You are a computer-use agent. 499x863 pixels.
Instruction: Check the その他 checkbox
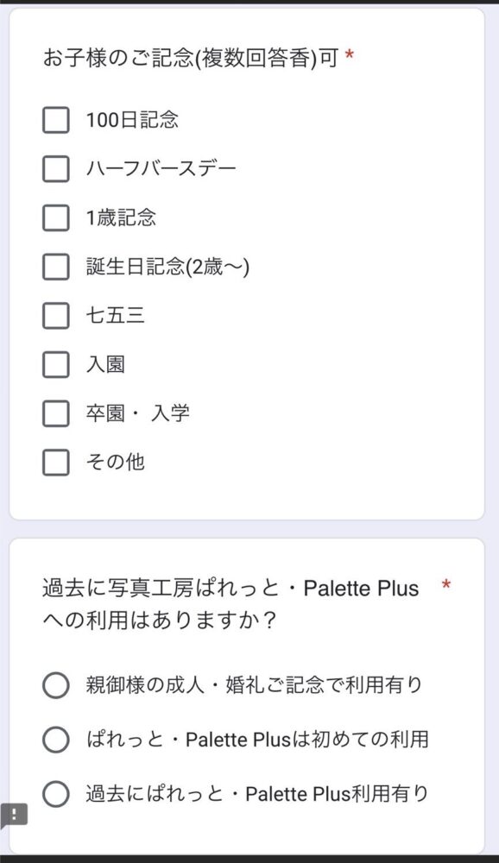click(55, 463)
